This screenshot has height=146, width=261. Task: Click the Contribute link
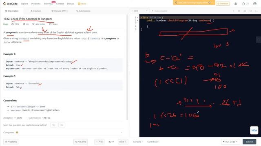click(153, 142)
